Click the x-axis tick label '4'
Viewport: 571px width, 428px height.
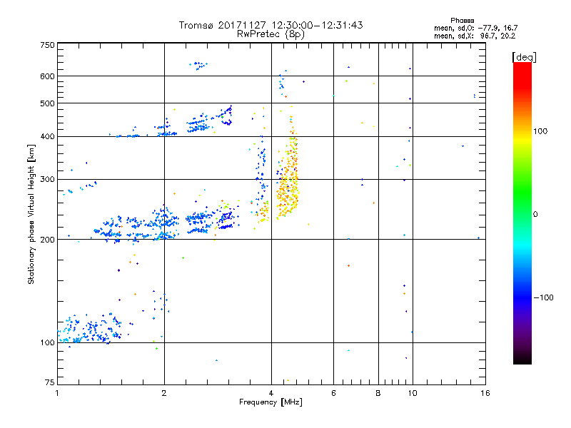271,393
